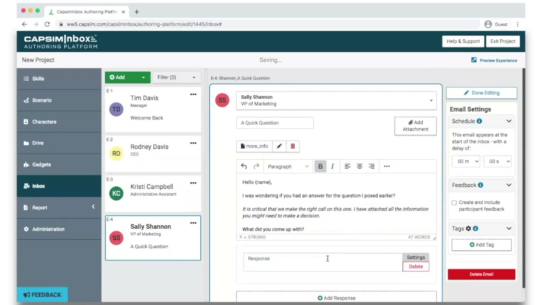Align text left in editor
The width and height of the screenshot is (542, 305).
point(348,166)
